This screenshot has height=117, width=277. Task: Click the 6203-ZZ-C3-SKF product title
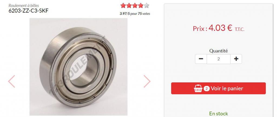pos(28,11)
